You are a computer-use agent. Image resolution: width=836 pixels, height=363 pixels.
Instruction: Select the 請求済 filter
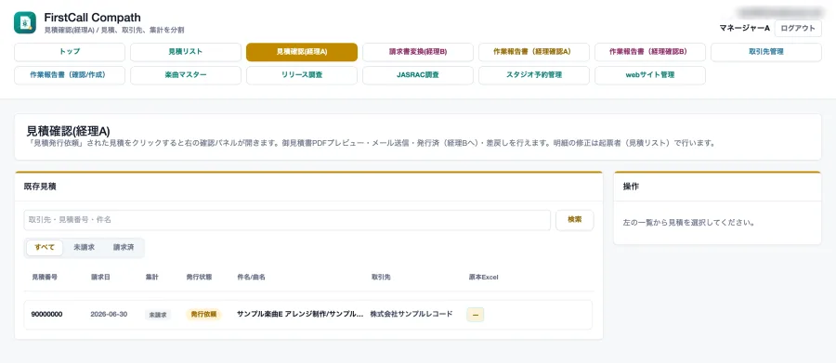tap(124, 248)
